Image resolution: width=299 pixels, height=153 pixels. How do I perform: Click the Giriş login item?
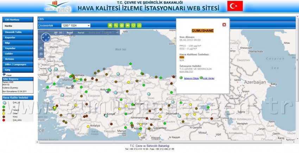point(18,70)
